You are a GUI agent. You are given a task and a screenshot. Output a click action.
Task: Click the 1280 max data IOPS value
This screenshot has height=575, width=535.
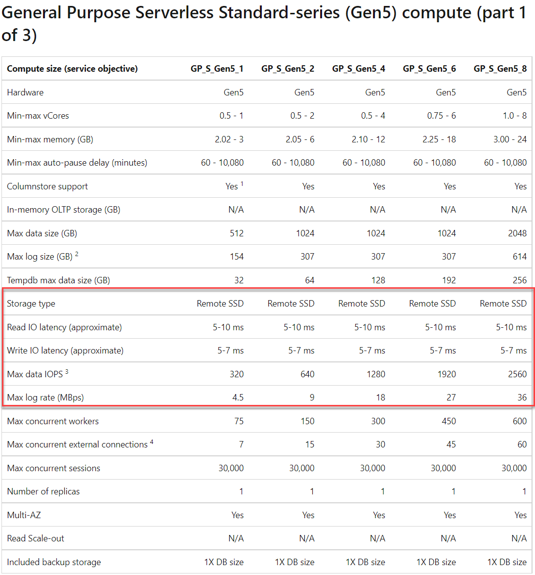coord(375,374)
